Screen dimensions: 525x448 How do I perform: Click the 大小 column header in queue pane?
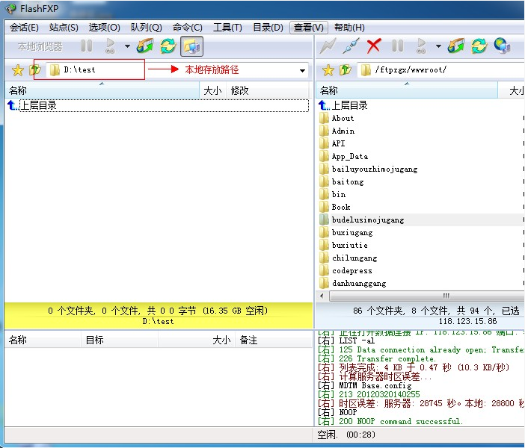221,340
